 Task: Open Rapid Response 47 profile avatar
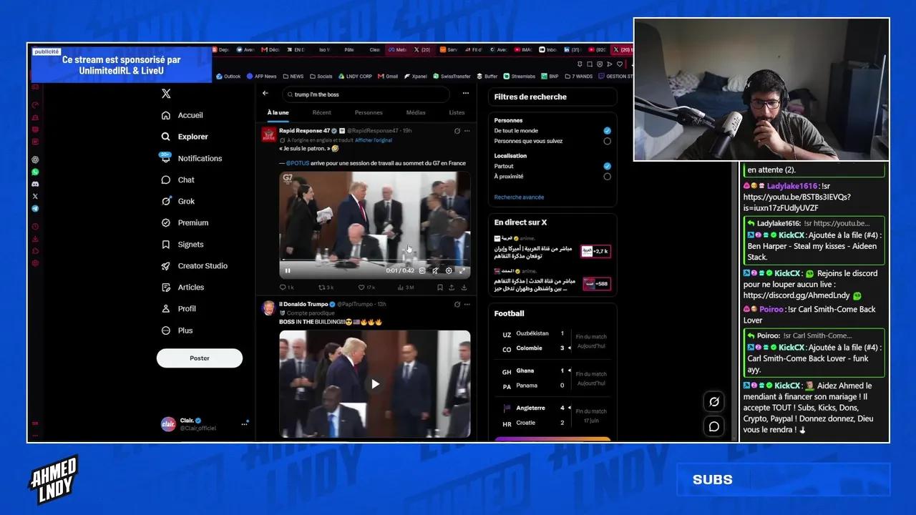(268, 134)
